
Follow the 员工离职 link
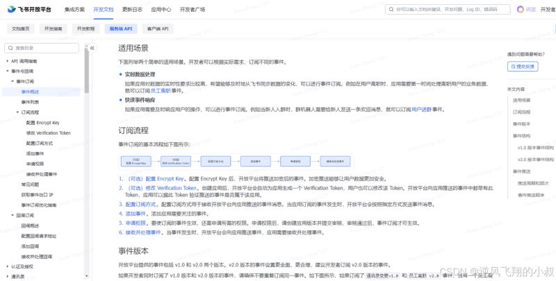tap(161, 91)
